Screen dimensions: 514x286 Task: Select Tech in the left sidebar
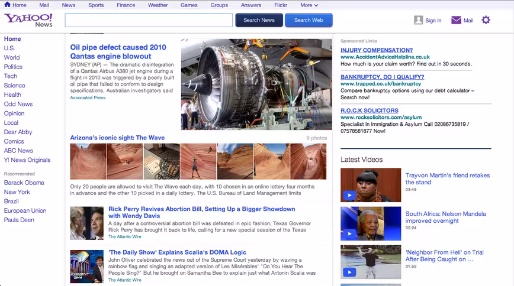[x=11, y=76]
